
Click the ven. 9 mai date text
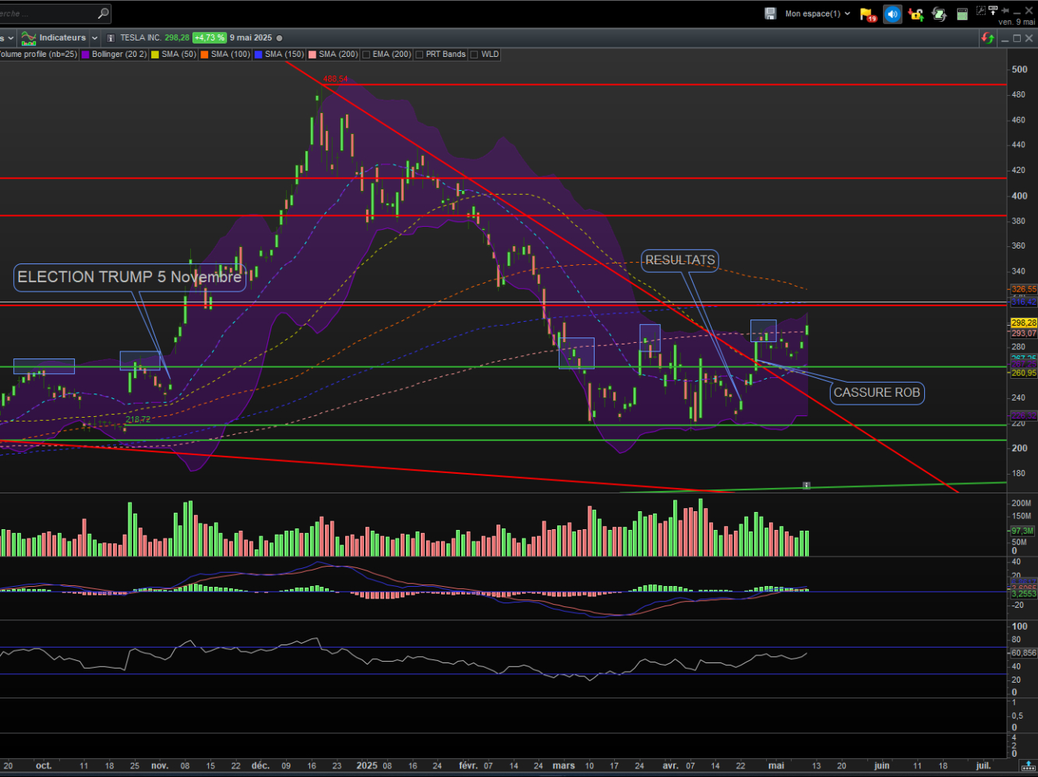[1016, 22]
